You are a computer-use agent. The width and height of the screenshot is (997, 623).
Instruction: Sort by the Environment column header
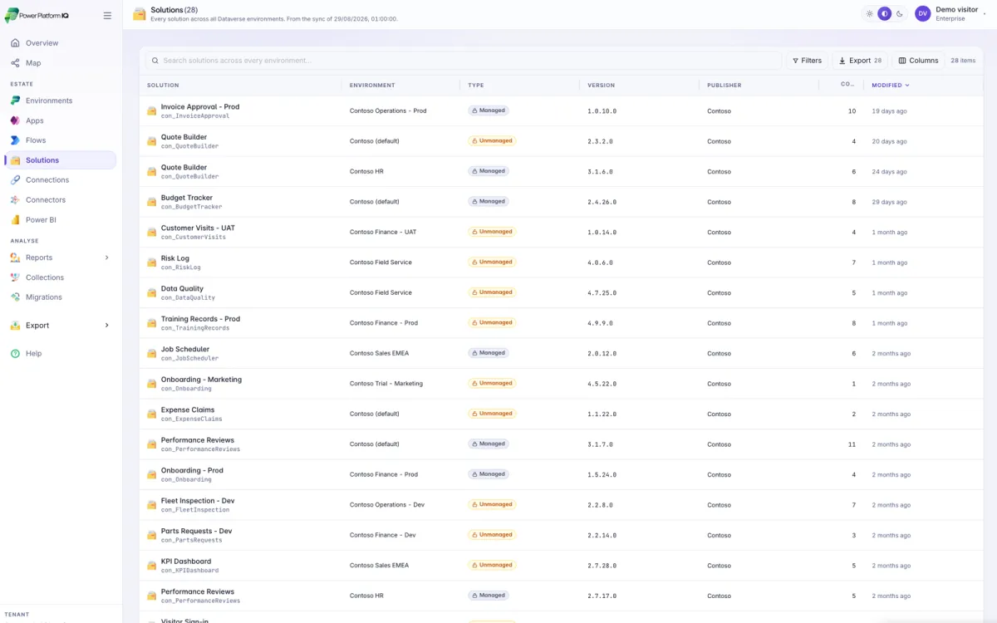tap(372, 86)
